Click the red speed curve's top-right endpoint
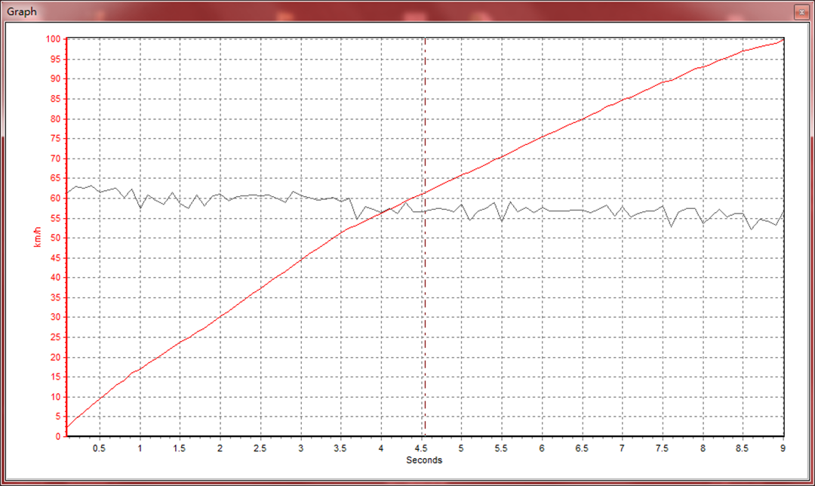The image size is (815, 486). tap(783, 40)
